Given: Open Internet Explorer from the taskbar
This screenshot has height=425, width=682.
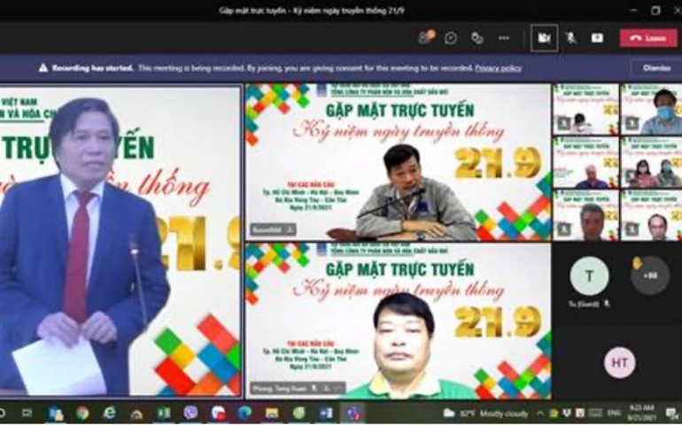Looking at the screenshot, I should point(109,413).
